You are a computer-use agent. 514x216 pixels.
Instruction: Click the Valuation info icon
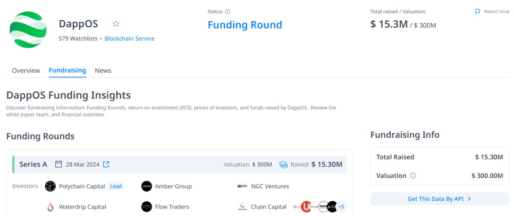coord(413,175)
